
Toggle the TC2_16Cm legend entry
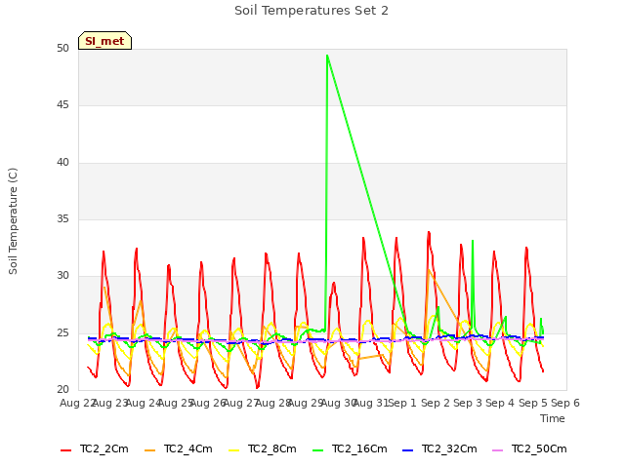[350, 449]
